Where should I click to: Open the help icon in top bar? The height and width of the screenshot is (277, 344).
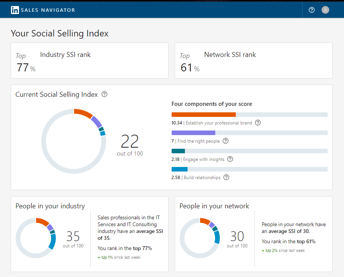[311, 10]
